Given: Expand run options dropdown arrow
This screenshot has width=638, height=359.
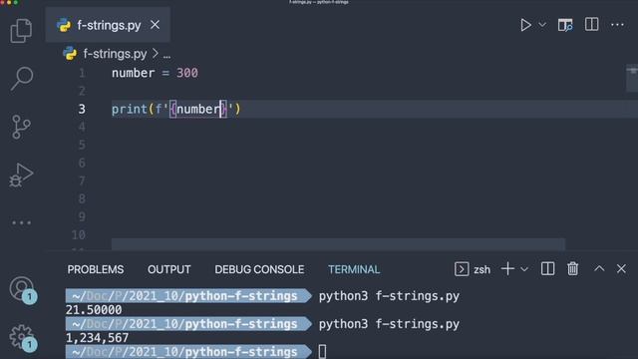Looking at the screenshot, I should point(542,25).
